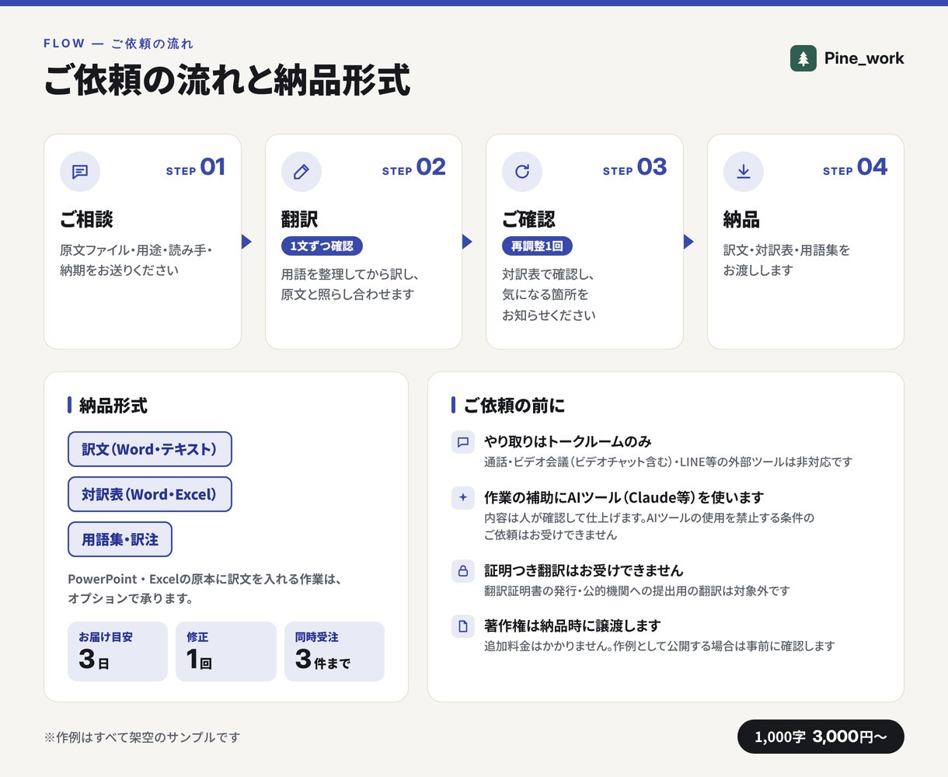This screenshot has width=948, height=777.
Task: Click the 再調整1回 badge
Action: [537, 246]
